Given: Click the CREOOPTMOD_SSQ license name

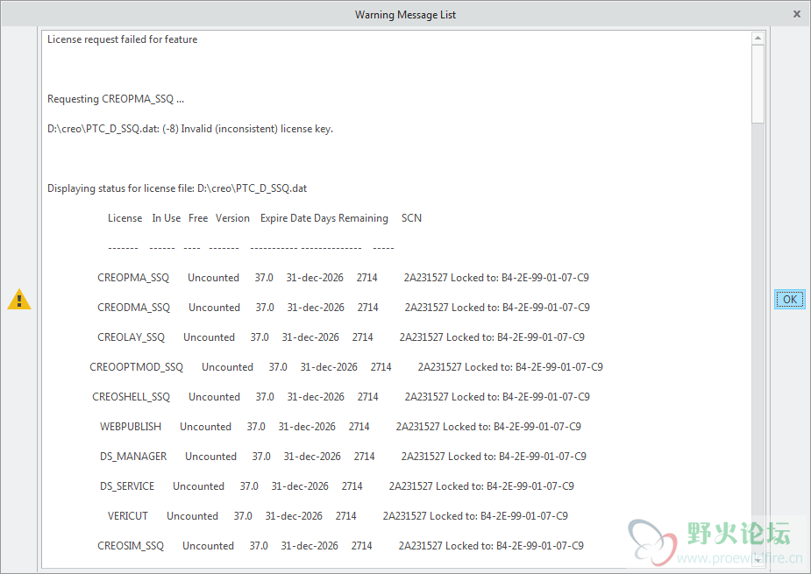Looking at the screenshot, I should point(136,367).
